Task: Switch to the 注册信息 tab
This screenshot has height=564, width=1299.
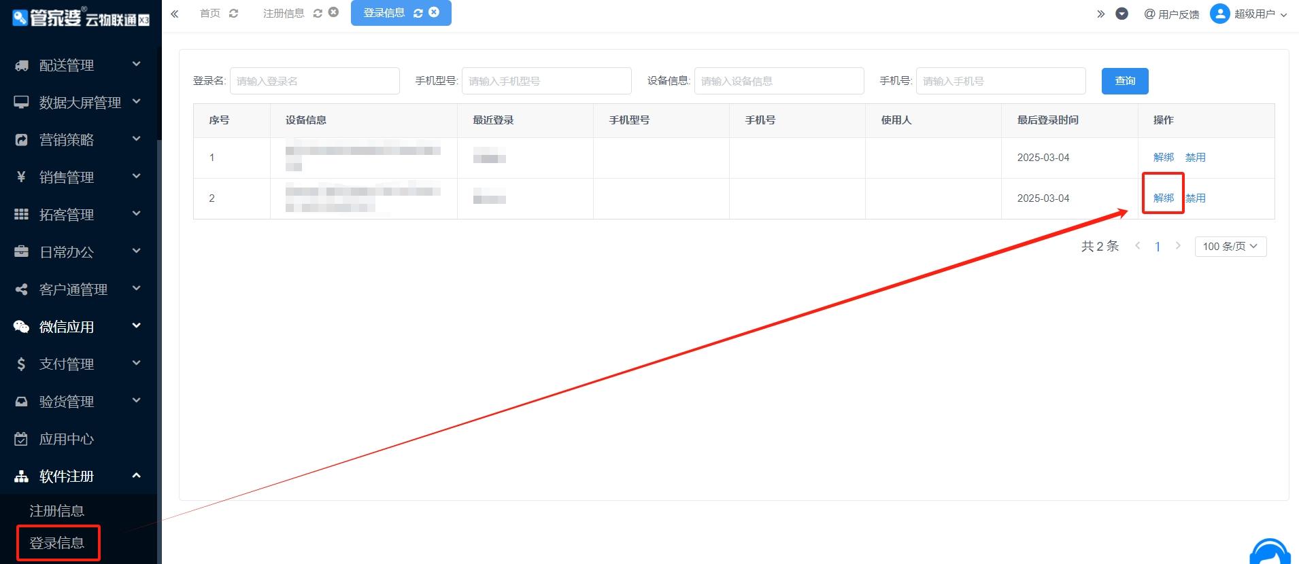Action: pos(284,14)
